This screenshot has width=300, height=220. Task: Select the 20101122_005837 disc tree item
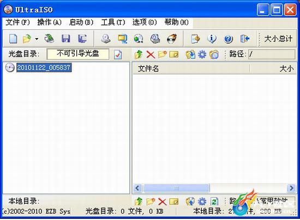point(44,68)
